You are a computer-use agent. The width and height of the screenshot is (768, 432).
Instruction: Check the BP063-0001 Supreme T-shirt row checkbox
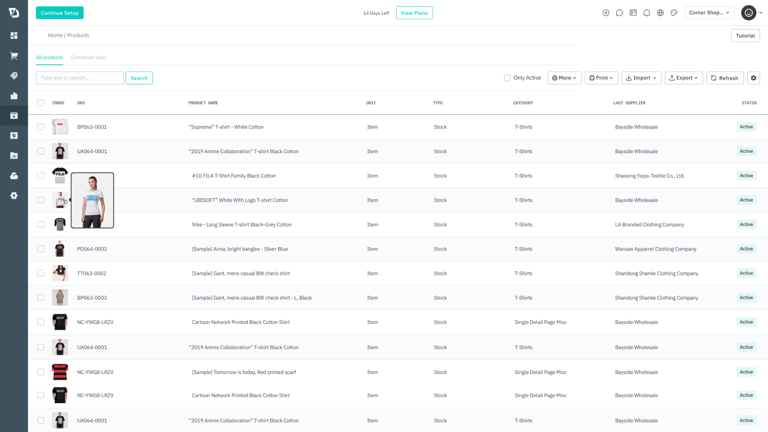tap(41, 127)
